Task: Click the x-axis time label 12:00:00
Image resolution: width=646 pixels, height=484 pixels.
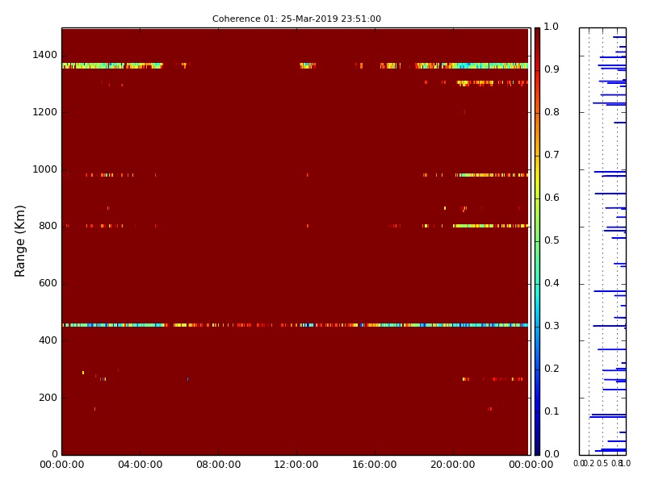Action: 296,465
